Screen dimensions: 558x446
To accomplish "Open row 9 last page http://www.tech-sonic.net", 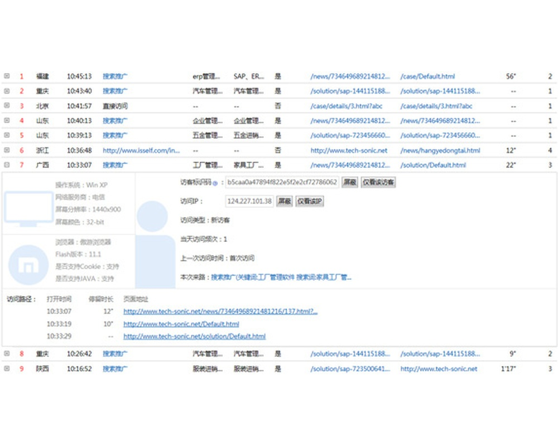I will [x=439, y=369].
